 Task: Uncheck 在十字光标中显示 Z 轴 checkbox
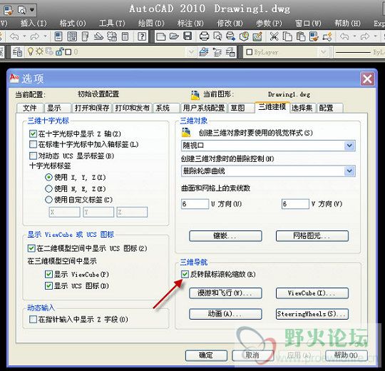pos(33,133)
